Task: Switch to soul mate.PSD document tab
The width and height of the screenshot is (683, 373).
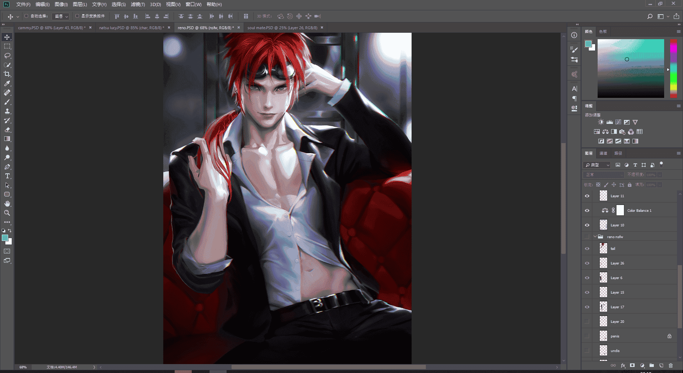Action: click(x=282, y=28)
